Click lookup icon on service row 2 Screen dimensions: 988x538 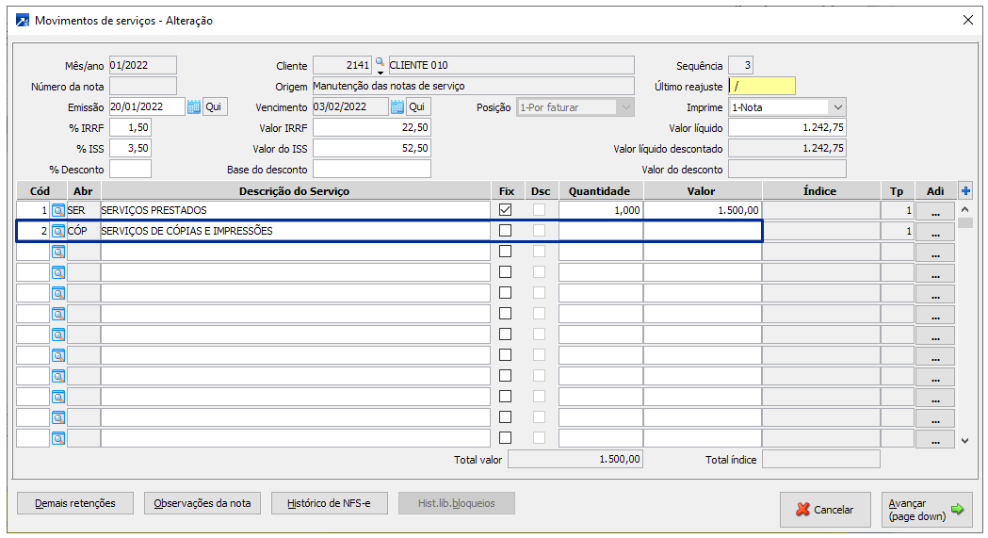(x=58, y=232)
